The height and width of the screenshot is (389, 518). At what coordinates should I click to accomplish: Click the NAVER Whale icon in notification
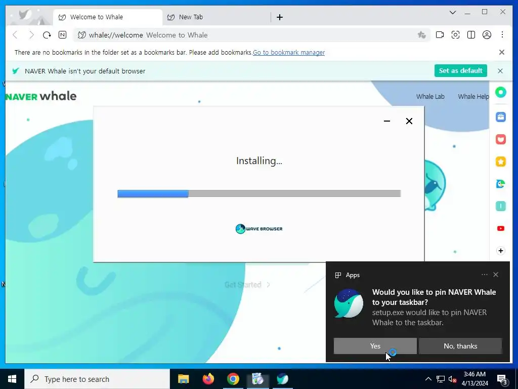349,304
